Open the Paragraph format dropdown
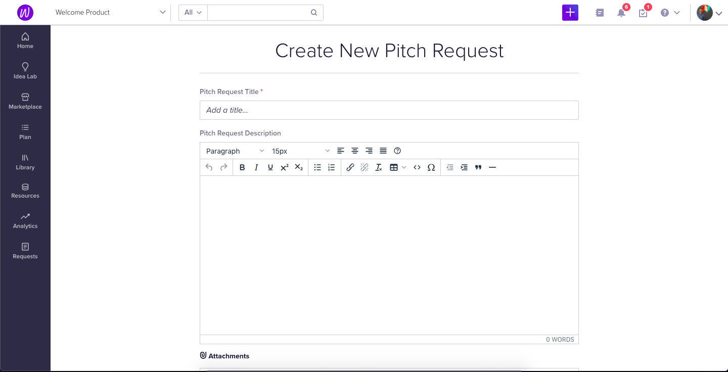Viewport: 728px width, 372px height. click(235, 151)
